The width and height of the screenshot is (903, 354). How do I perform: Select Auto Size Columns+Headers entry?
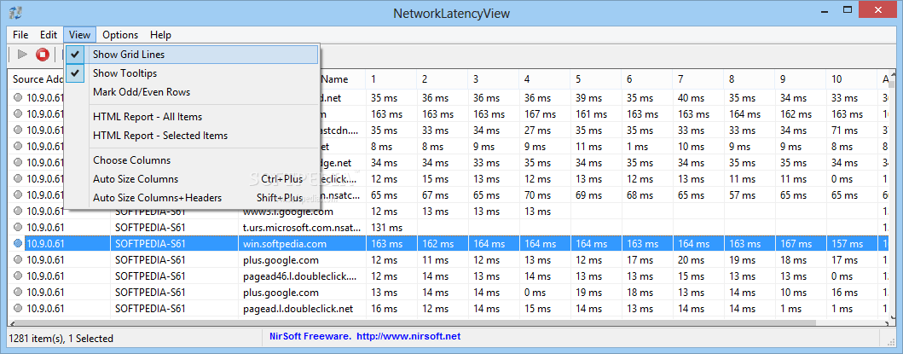[191, 198]
